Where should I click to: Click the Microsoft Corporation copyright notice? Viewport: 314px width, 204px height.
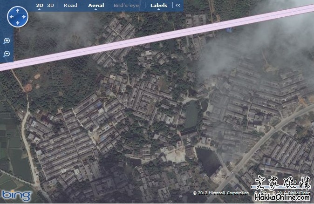point(221,193)
